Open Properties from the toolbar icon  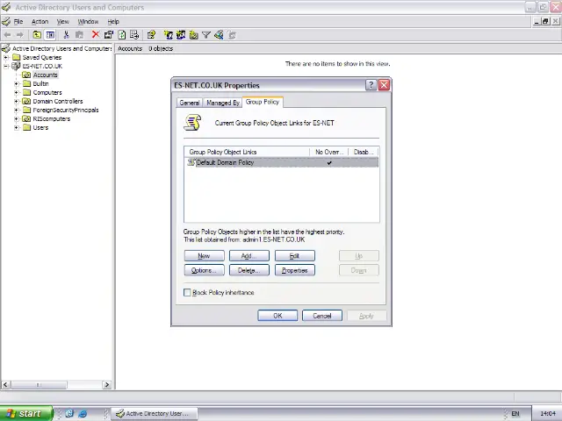click(109, 35)
